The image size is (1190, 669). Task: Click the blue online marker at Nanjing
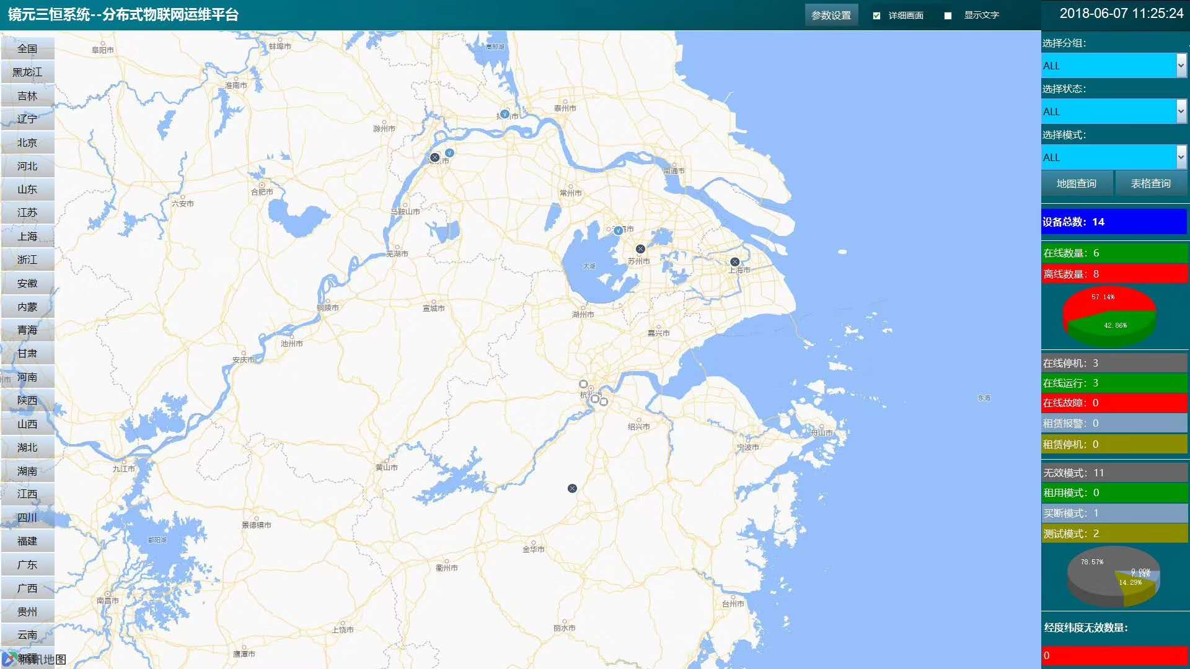pos(450,152)
